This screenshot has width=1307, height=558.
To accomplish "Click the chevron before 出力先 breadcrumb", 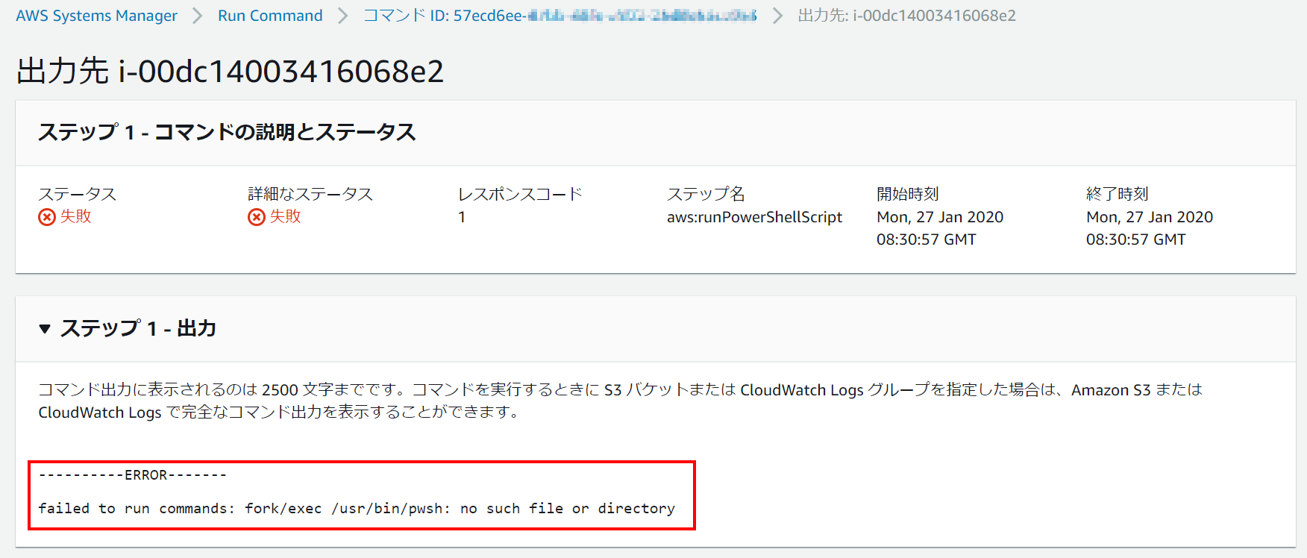I will pyautogui.click(x=777, y=16).
